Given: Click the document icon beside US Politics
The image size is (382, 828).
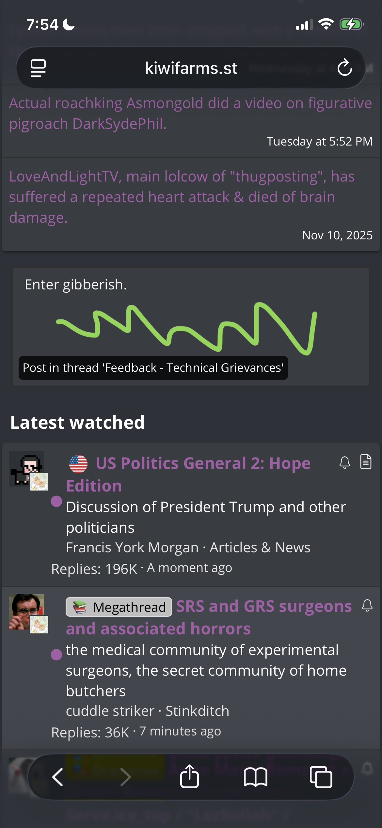Looking at the screenshot, I should [366, 462].
